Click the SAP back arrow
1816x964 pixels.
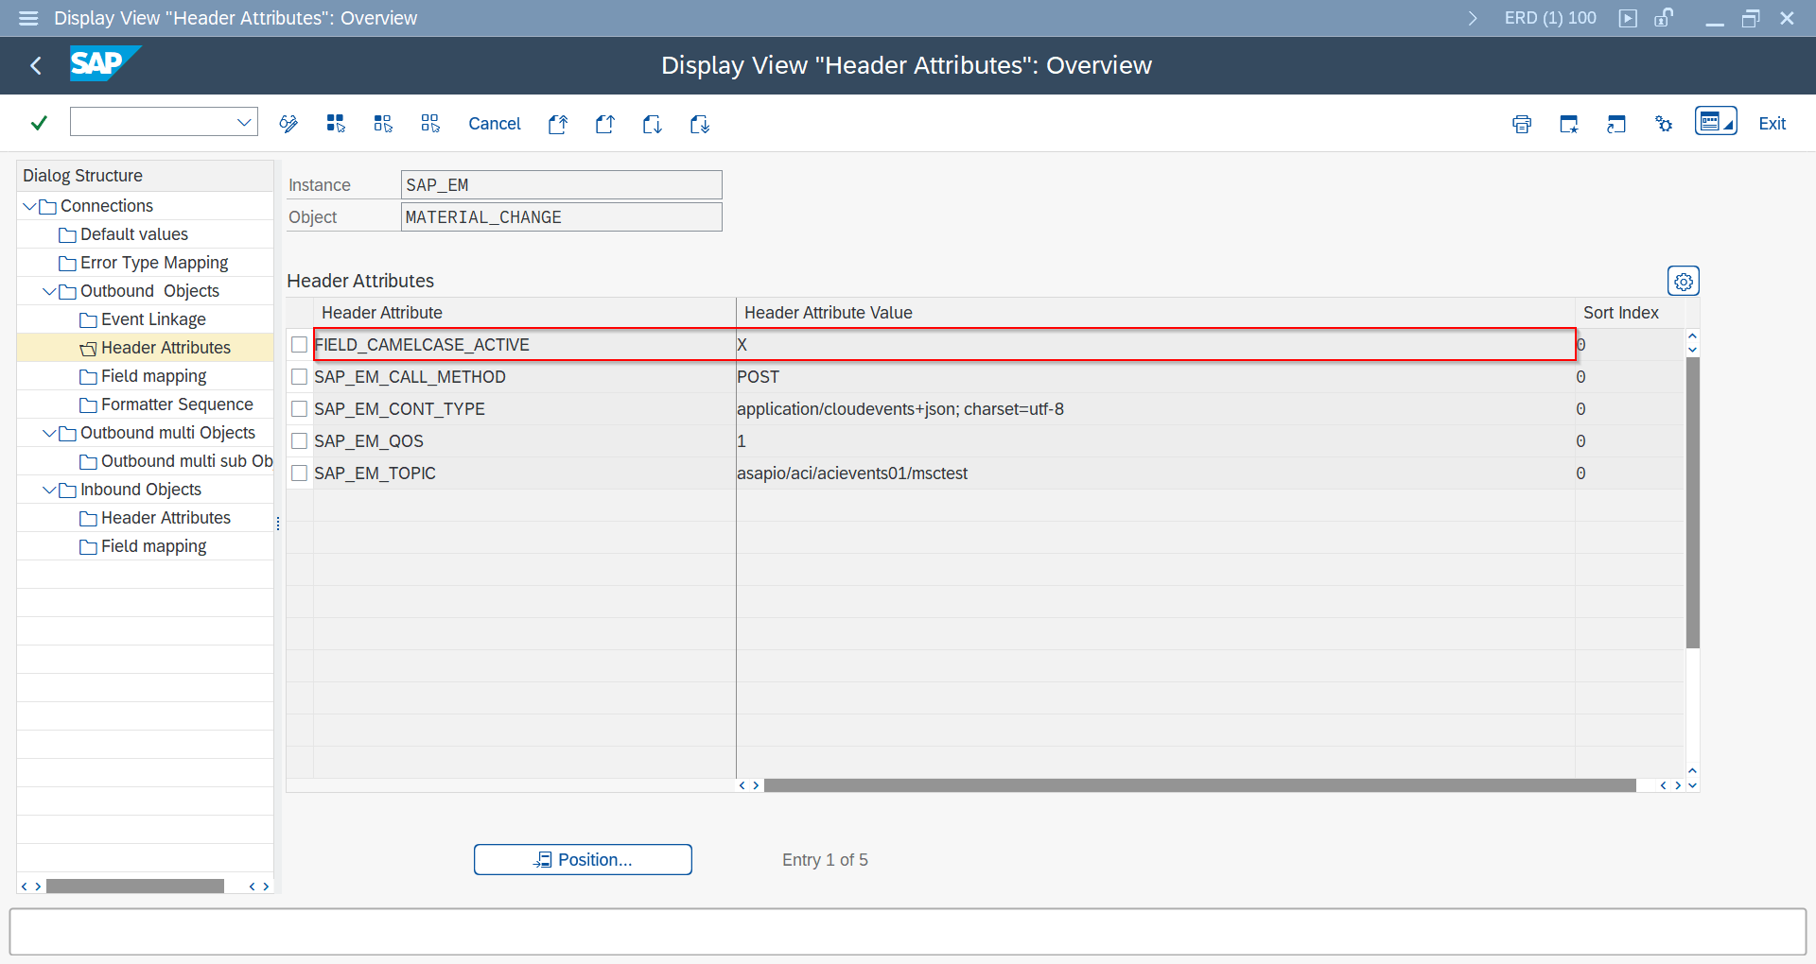(36, 65)
